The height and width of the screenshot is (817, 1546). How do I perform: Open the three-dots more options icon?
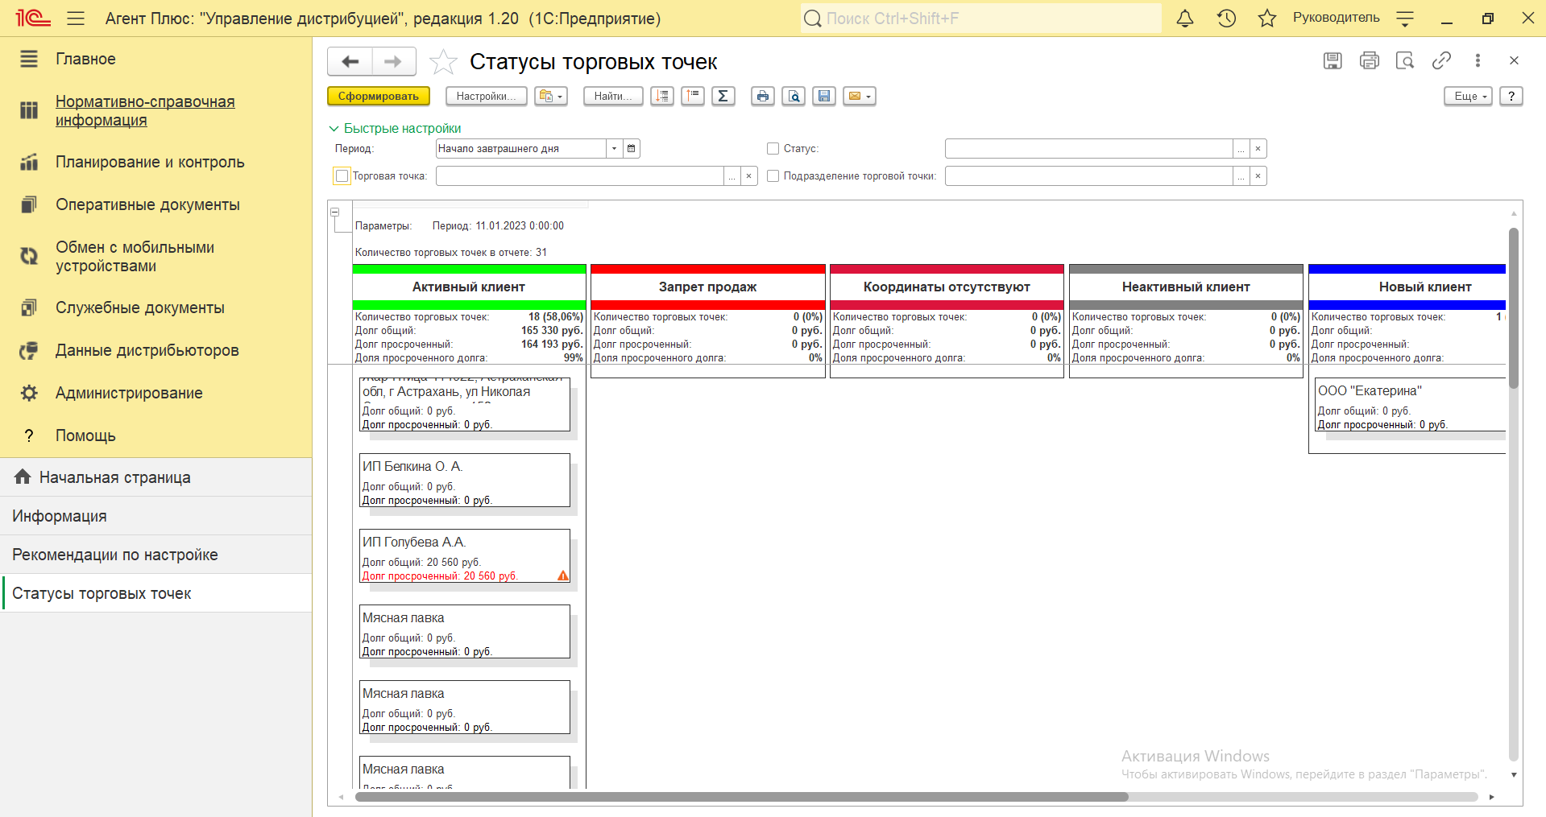point(1478,60)
